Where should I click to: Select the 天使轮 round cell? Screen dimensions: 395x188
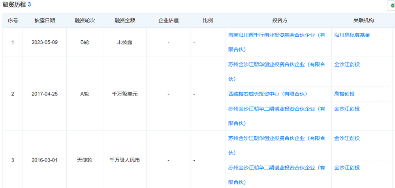(x=85, y=160)
